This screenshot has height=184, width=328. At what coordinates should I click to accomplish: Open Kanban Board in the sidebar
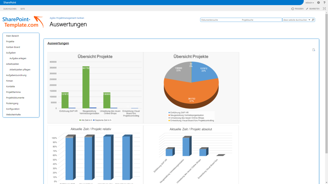coord(13,47)
